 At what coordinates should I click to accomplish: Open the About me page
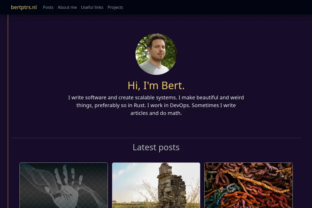click(67, 7)
